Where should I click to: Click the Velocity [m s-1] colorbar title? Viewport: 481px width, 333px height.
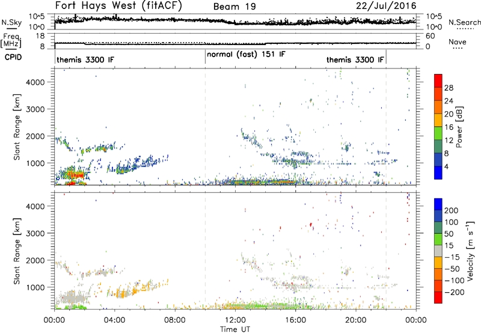pos(471,251)
